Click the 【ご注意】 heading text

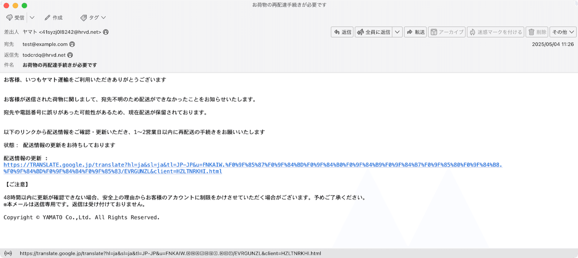[x=17, y=184]
